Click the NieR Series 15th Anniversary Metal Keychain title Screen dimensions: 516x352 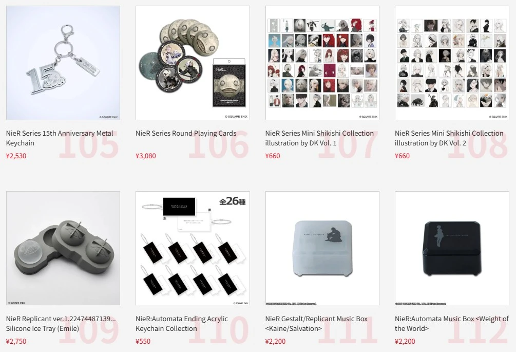(x=60, y=138)
